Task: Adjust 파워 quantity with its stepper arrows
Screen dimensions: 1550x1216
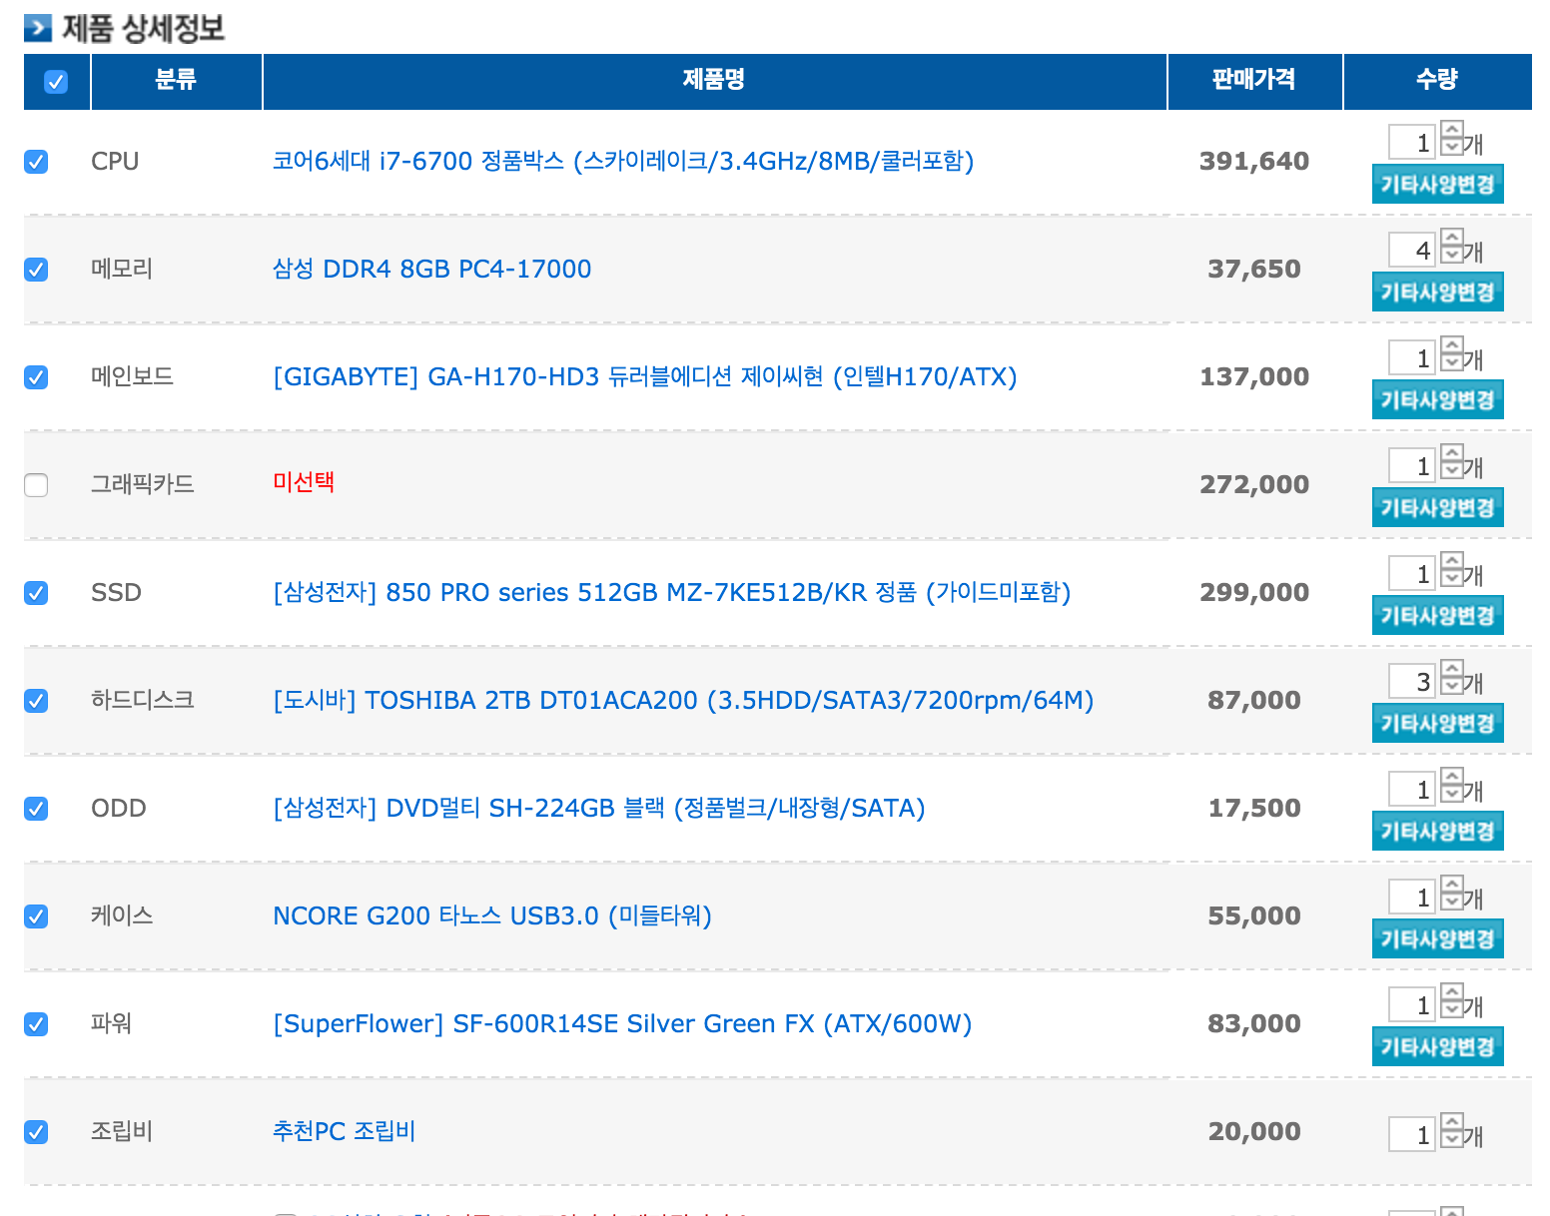Action: pyautogui.click(x=1452, y=1001)
